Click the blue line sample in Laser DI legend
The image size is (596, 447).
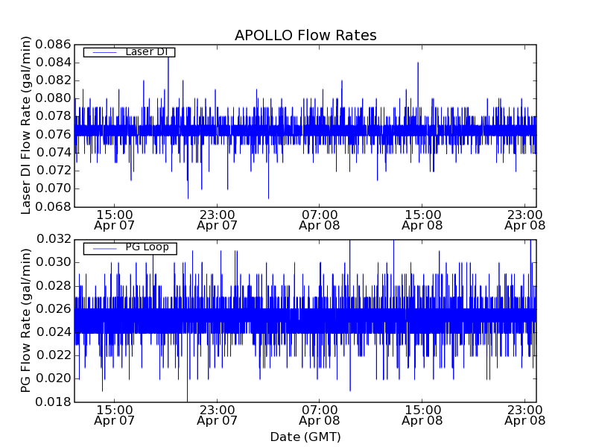(103, 52)
